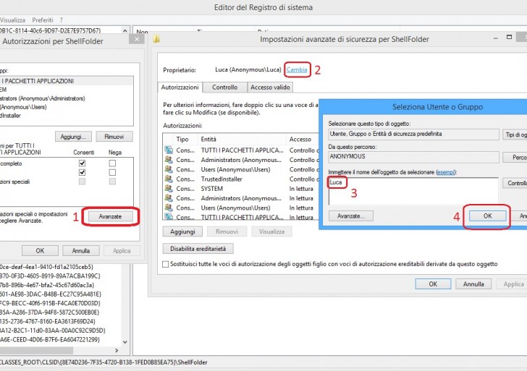Viewport: 527px width, 371px height.
Task: Toggle Nega checkbox for controllo completo
Action: [x=112, y=163]
